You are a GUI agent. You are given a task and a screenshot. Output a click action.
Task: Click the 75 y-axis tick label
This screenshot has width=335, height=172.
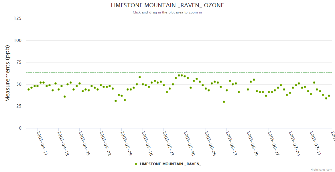coord(19,62)
